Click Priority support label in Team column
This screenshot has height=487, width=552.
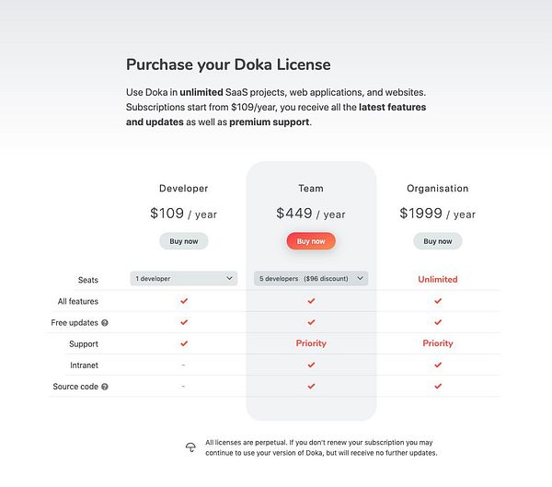[311, 343]
